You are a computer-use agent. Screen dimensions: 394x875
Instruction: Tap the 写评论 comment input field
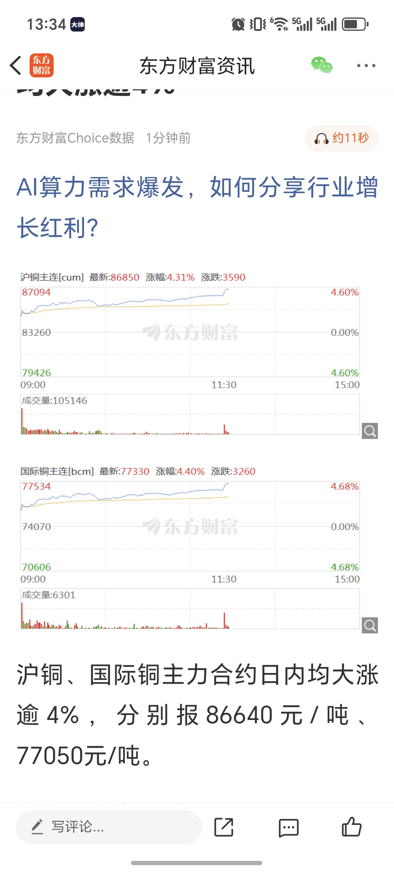click(x=109, y=827)
